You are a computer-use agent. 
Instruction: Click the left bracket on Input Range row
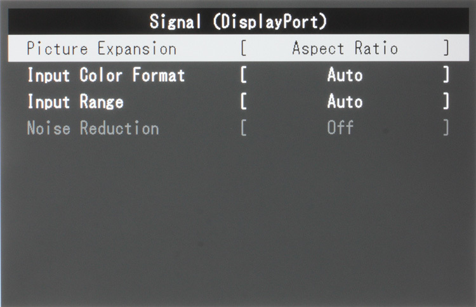click(x=244, y=102)
